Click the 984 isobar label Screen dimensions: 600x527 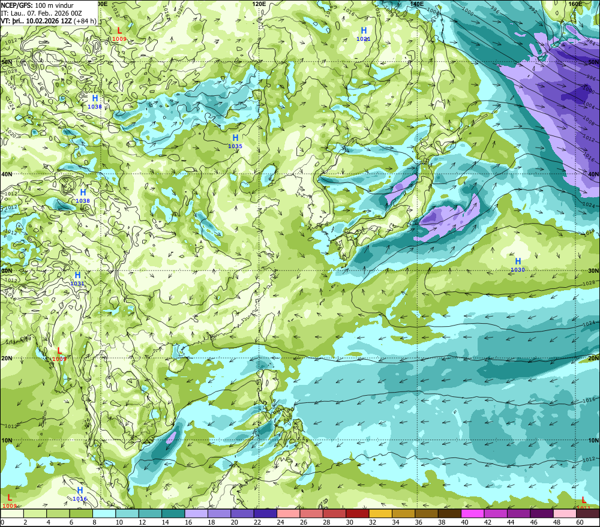click(591, 42)
